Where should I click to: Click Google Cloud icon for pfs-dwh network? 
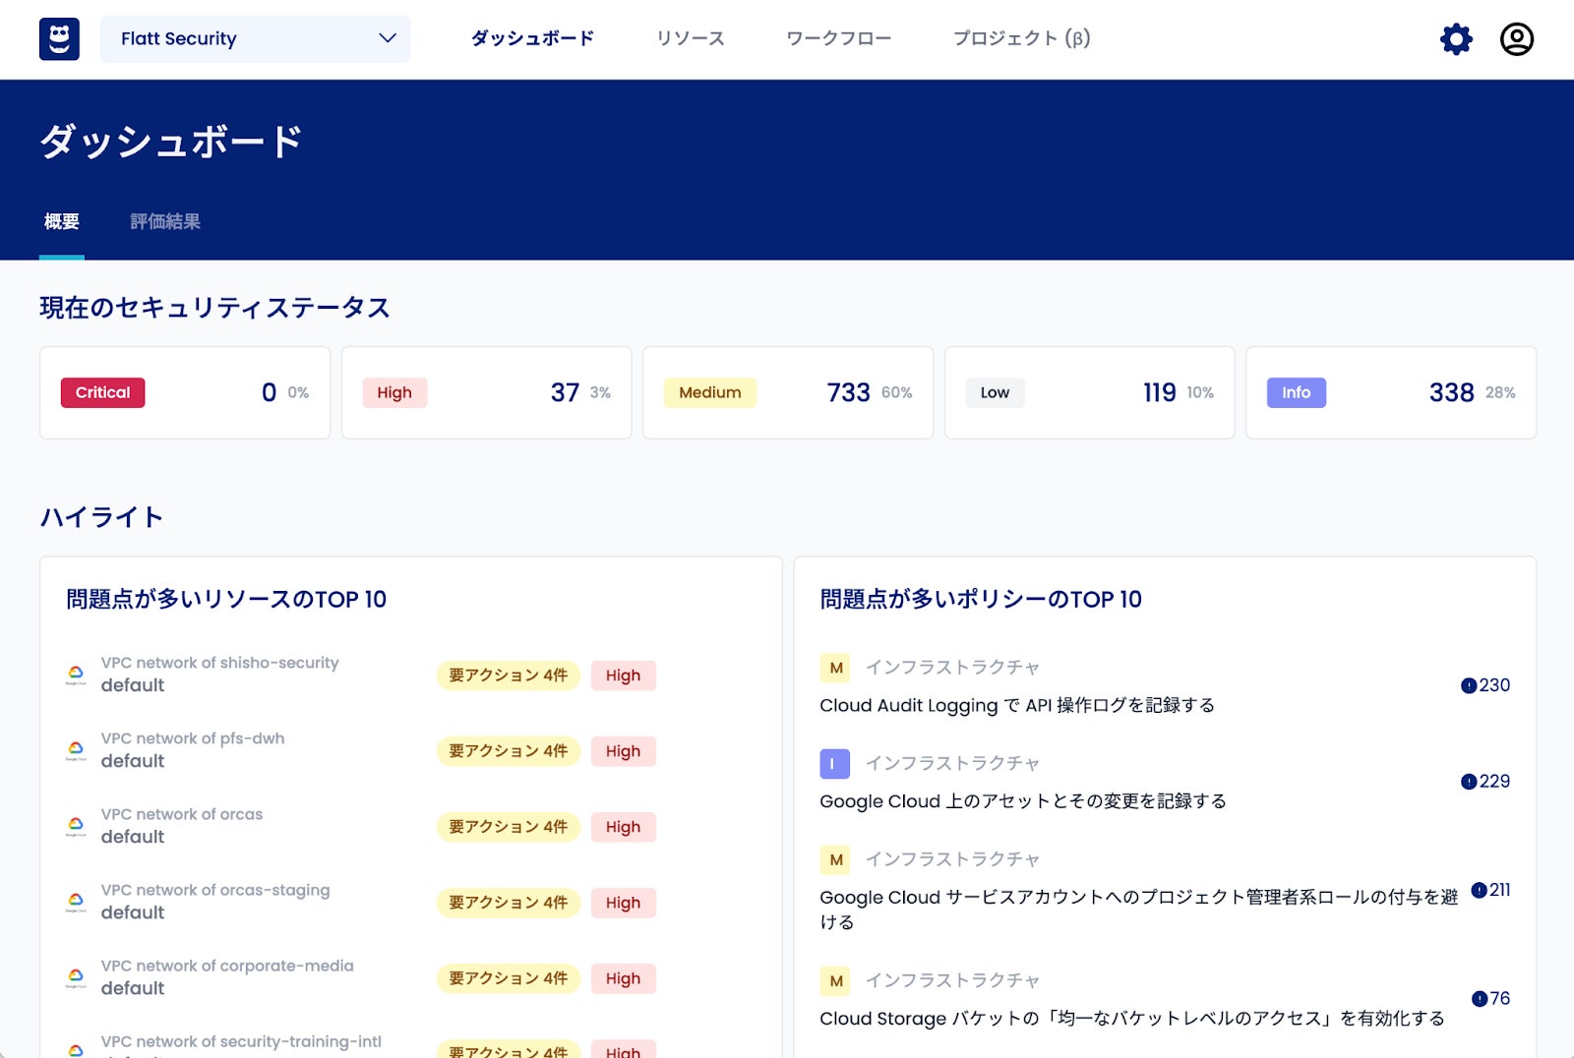click(x=76, y=750)
